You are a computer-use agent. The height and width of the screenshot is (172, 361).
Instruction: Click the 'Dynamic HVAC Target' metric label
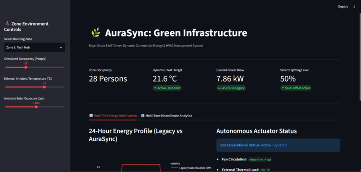pyautogui.click(x=168, y=70)
